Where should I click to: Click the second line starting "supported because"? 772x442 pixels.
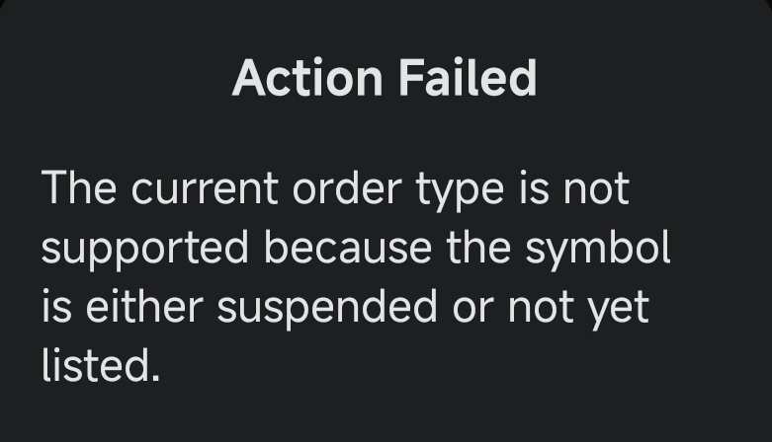(x=356, y=250)
